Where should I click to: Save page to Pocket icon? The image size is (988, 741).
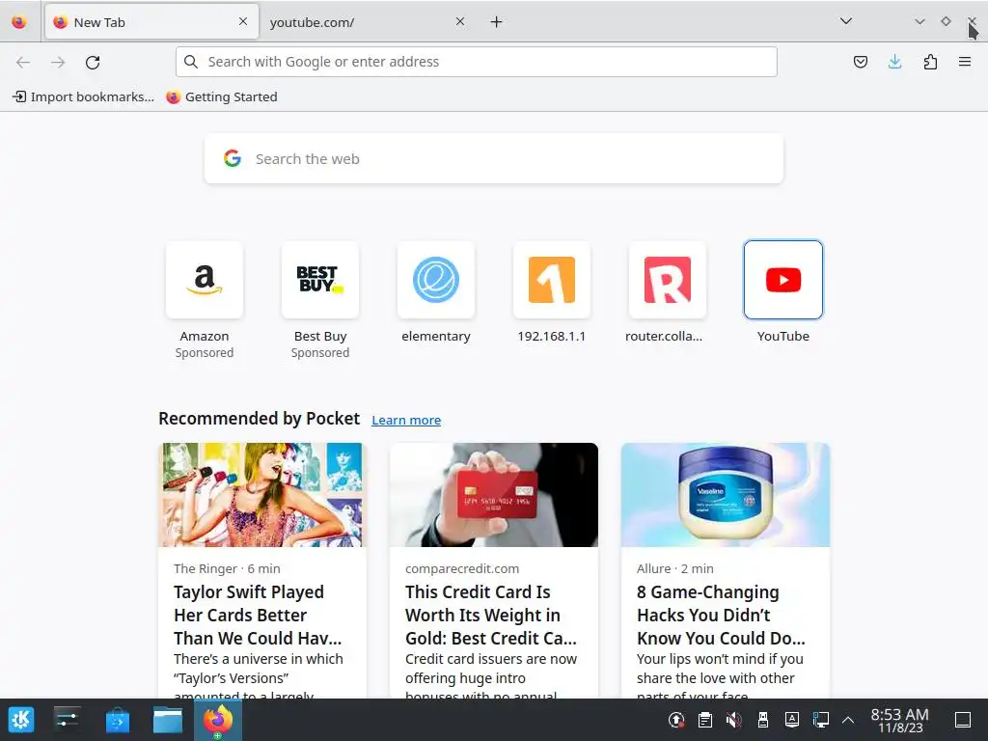(860, 62)
